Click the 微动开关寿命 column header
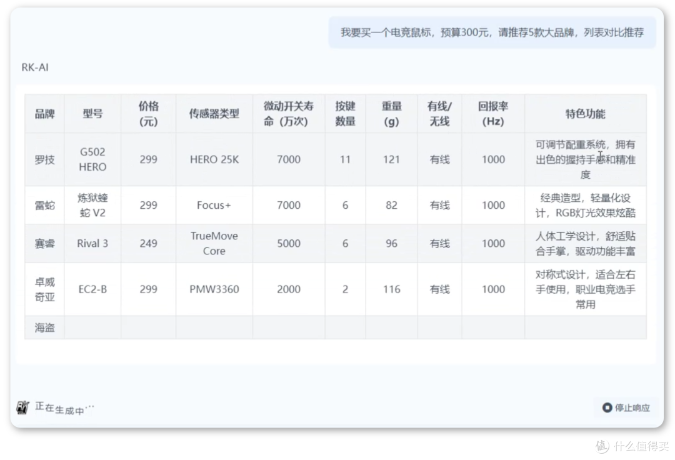The width and height of the screenshot is (675, 460). coord(288,114)
